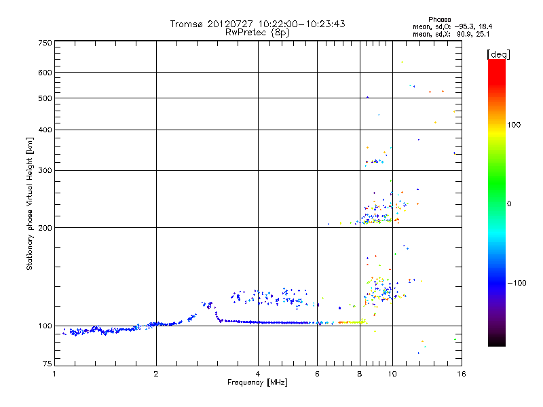Click the plot title "Tromsø 20120727 10:22:00-10:23:43"
543x407 pixels.
[x=257, y=24]
